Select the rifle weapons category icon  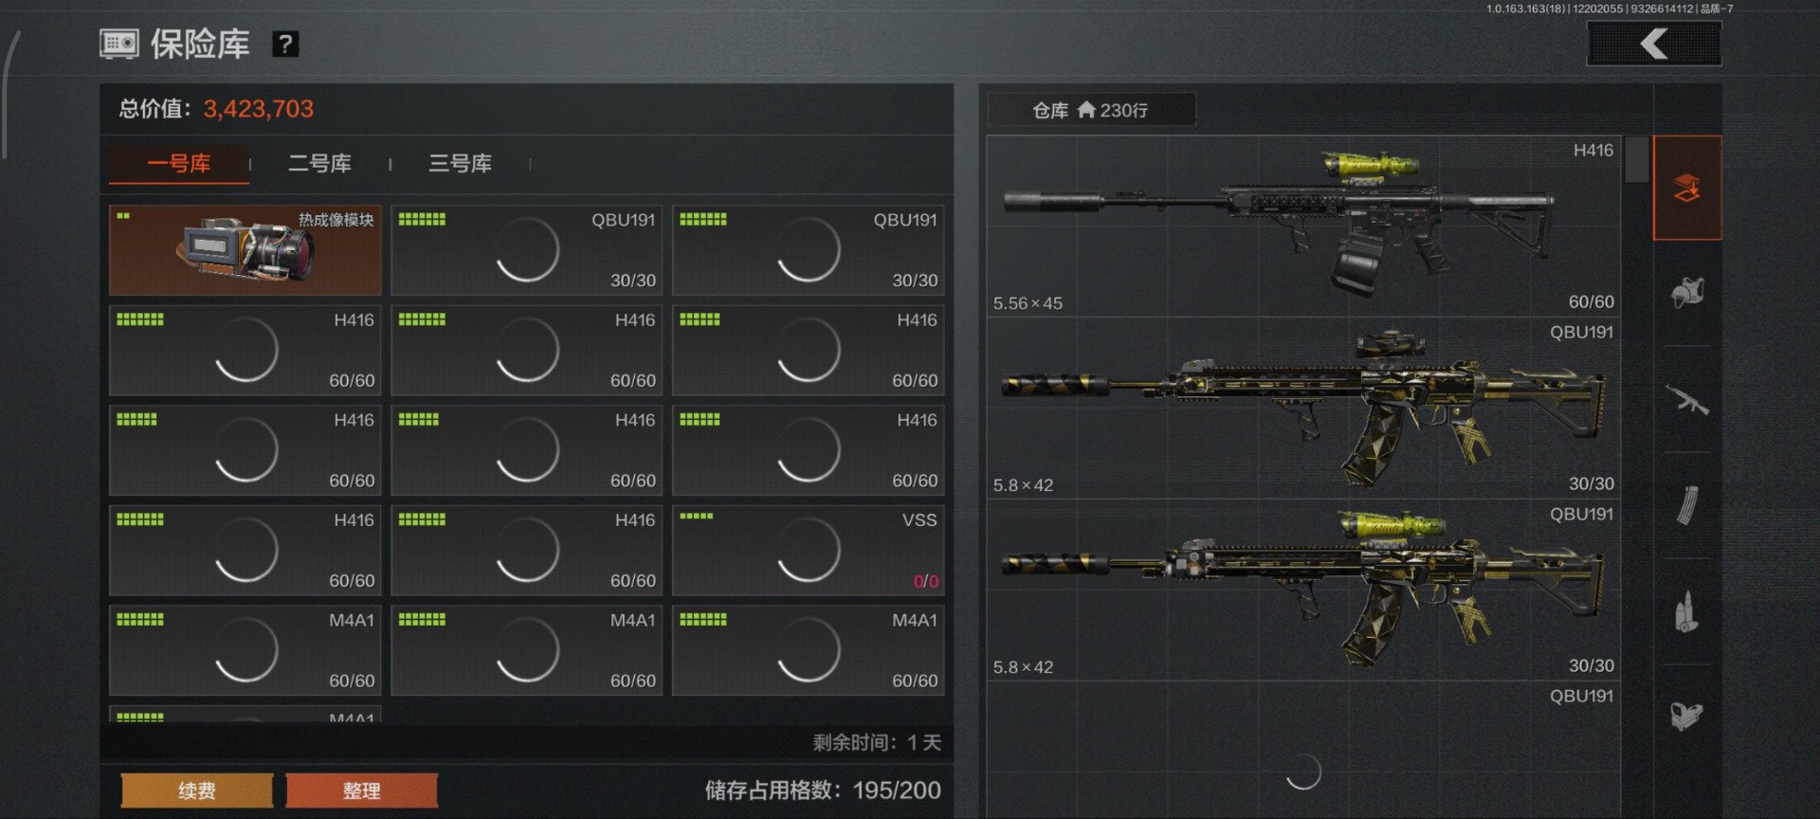tap(1687, 399)
